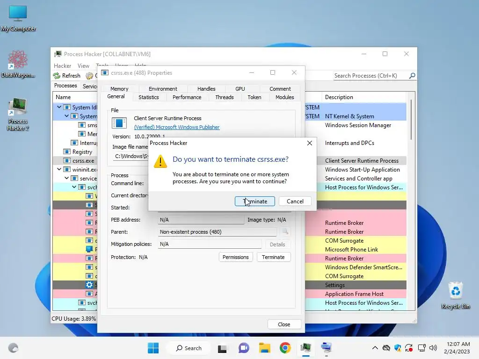Click the PEB address field
Image resolution: width=479 pixels, height=359 pixels.
[x=201, y=220]
